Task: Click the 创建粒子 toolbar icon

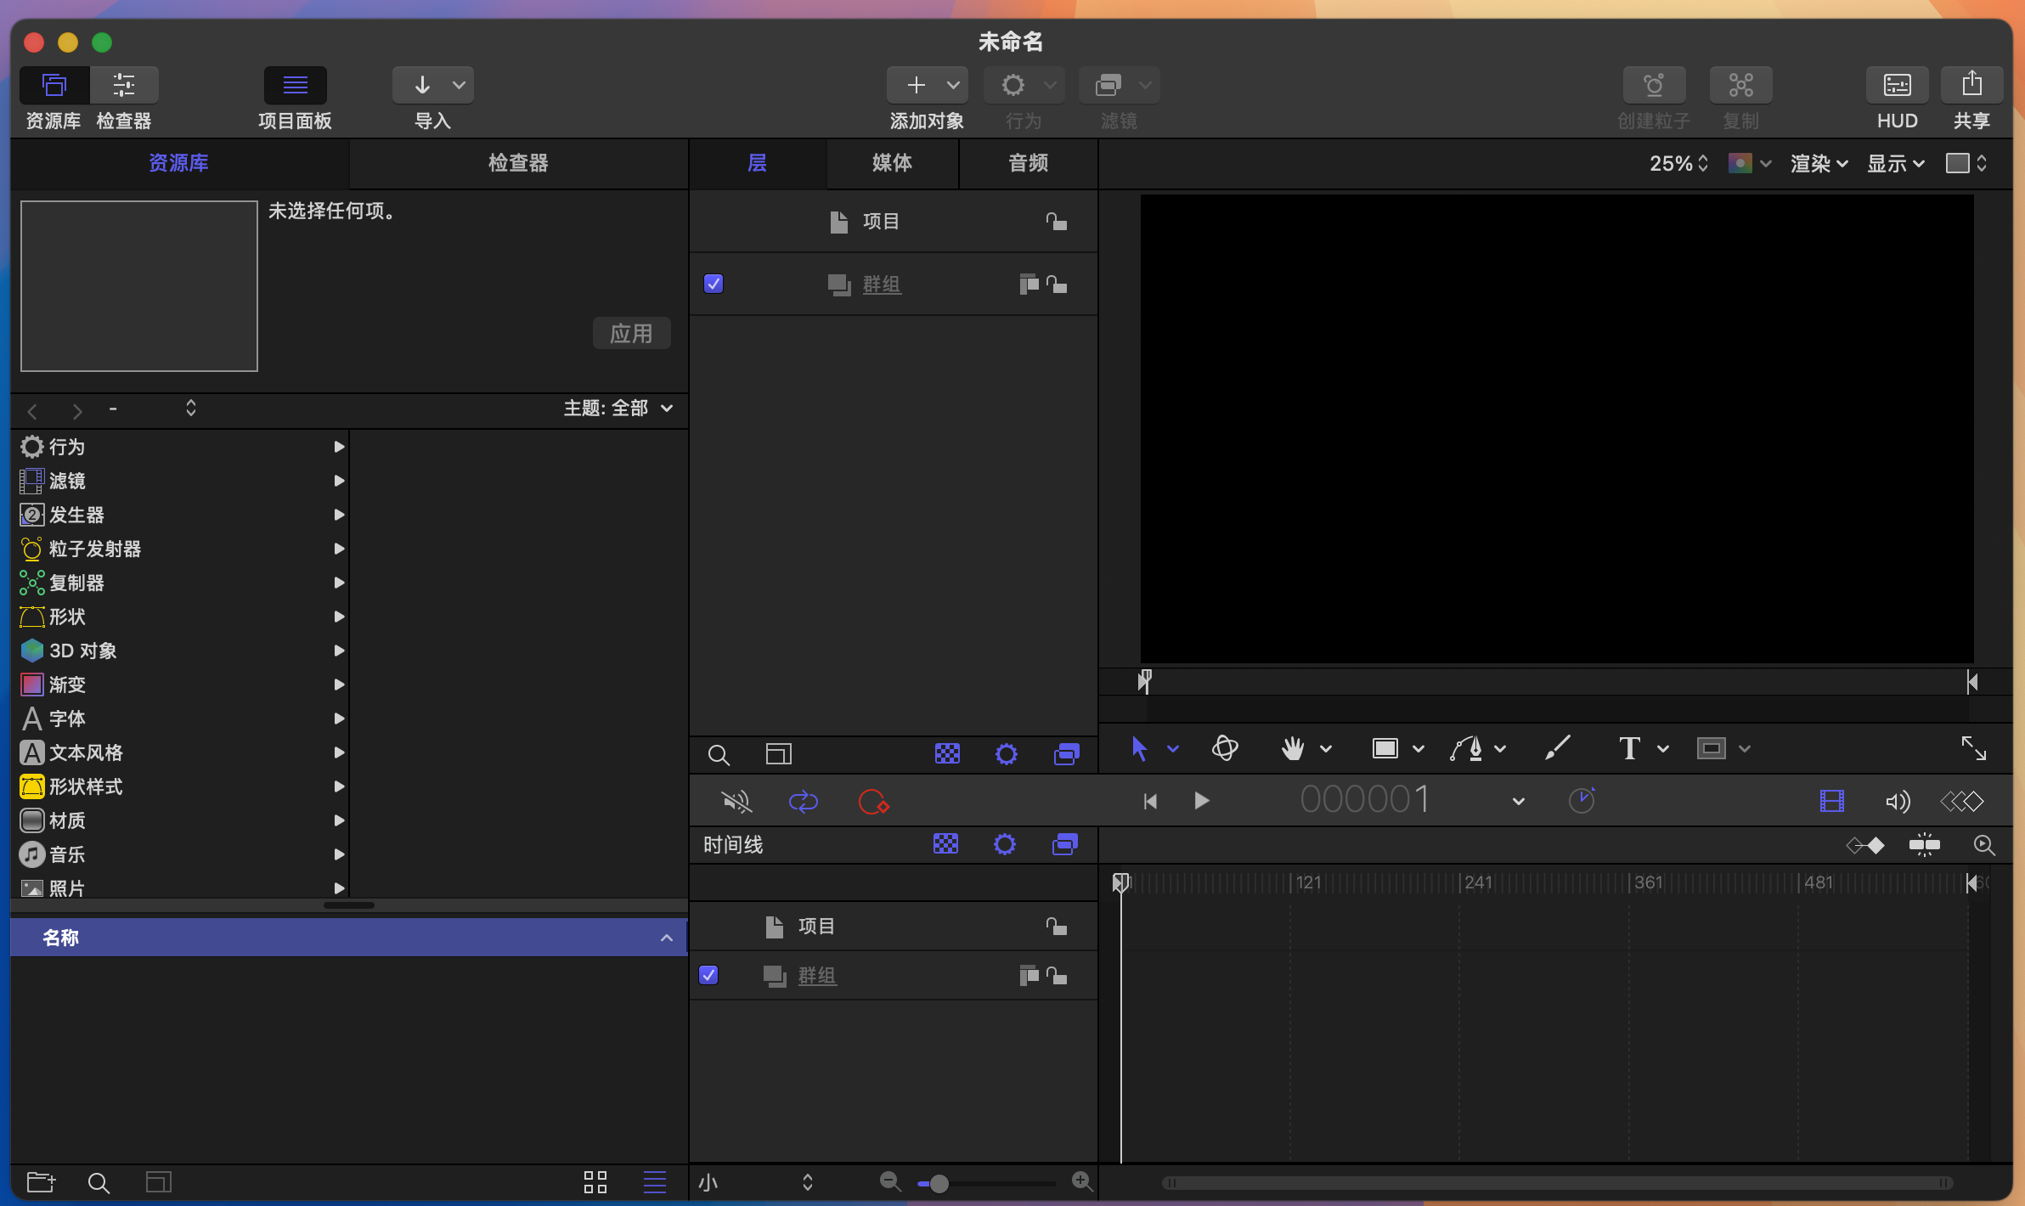Action: [1653, 85]
